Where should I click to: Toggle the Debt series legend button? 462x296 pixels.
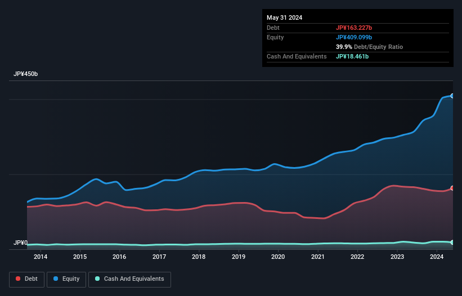[27, 279]
